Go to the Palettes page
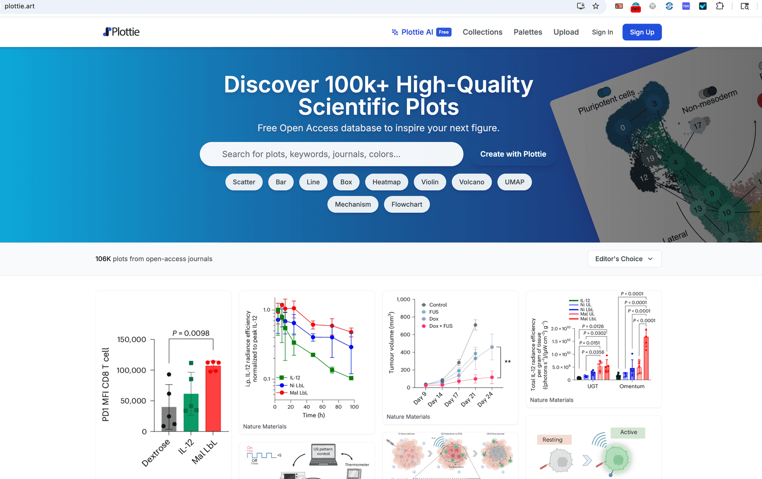The image size is (762, 479). 528,32
